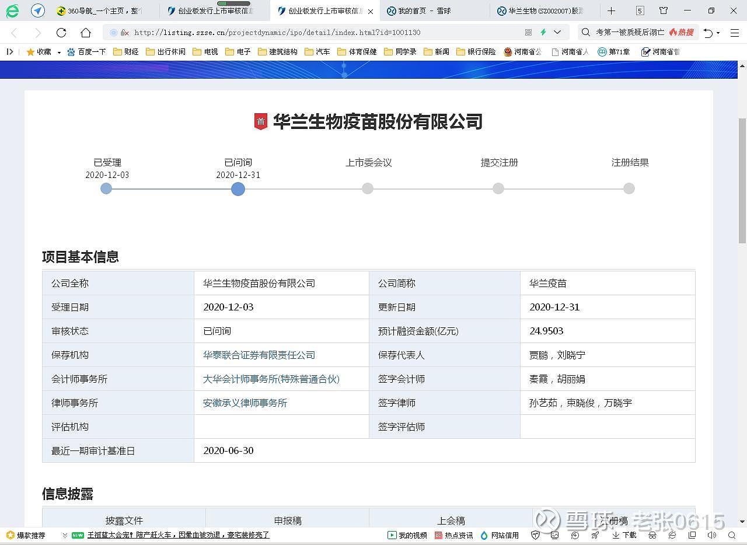
Task: Click the browser refresh icon
Action: tap(61, 33)
